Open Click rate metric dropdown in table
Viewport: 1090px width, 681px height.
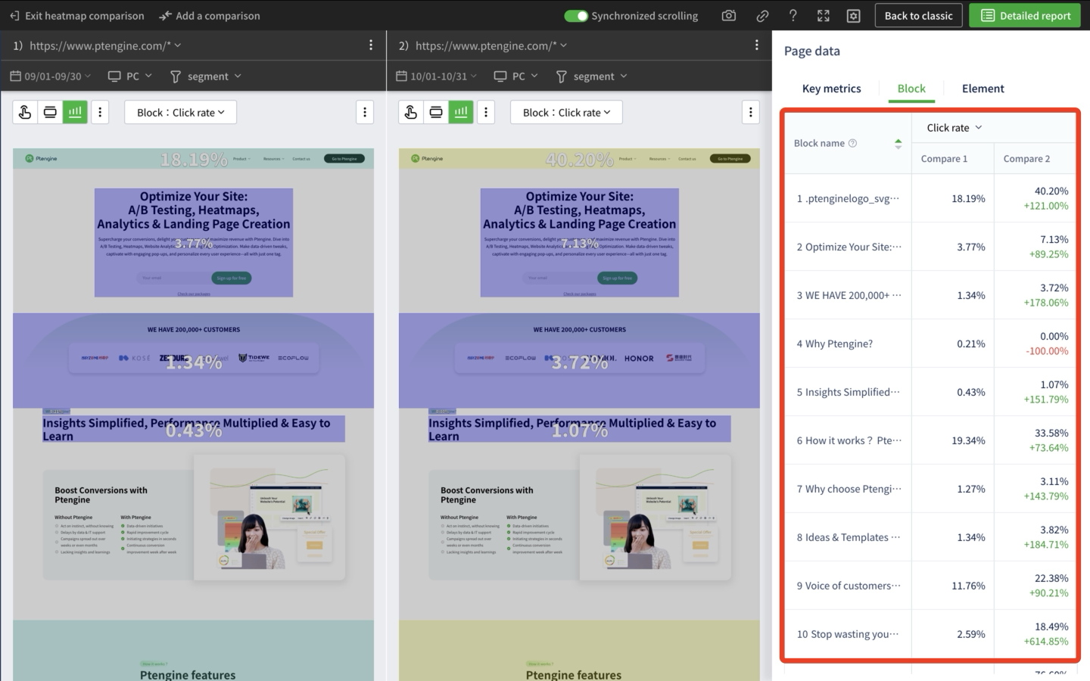[x=954, y=128]
